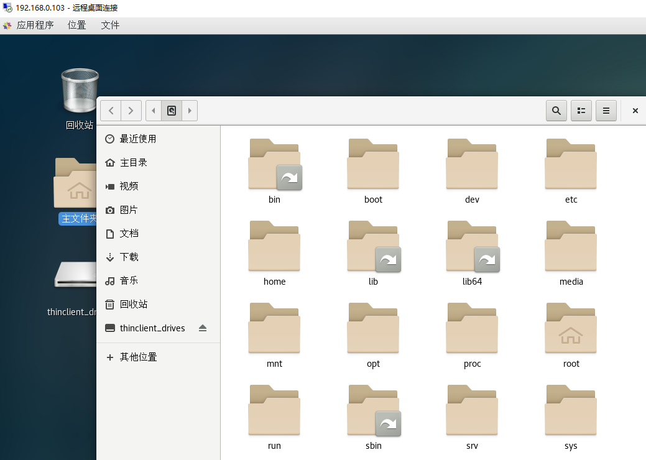
Task: Eject the thinclient_drives volume
Action: (x=202, y=328)
